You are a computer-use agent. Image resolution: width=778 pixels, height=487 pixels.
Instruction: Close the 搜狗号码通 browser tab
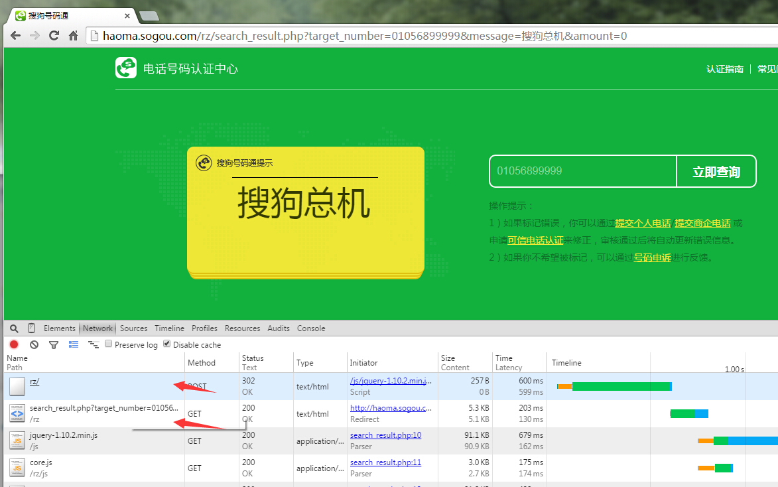[x=127, y=16]
